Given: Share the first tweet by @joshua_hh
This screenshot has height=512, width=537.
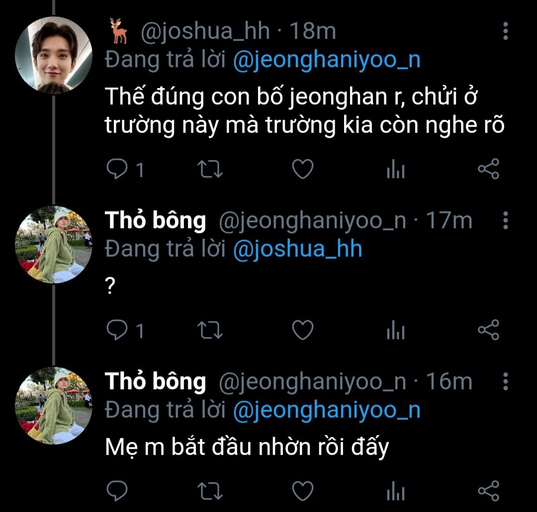Looking at the screenshot, I should click(488, 170).
